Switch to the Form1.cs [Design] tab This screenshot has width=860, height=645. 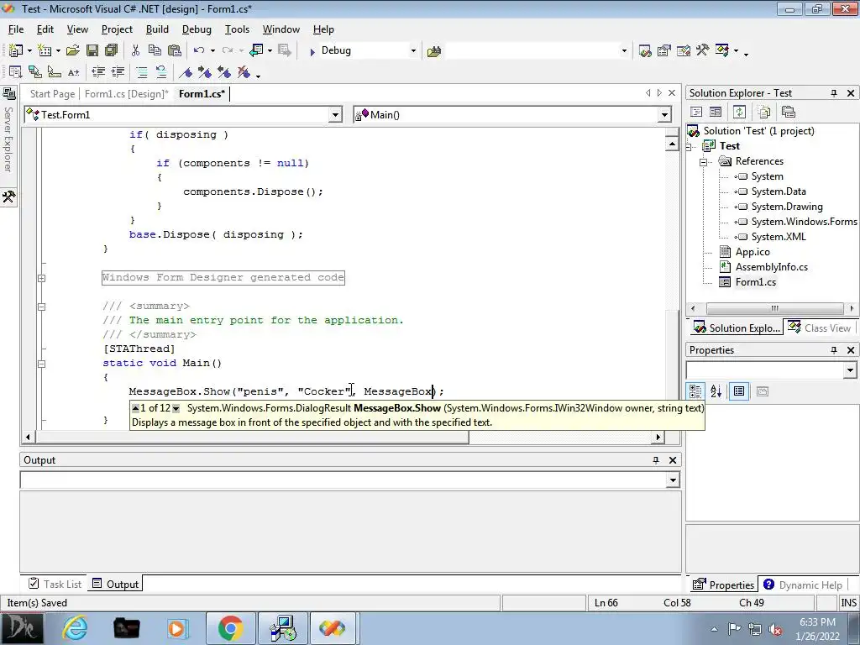tap(127, 94)
